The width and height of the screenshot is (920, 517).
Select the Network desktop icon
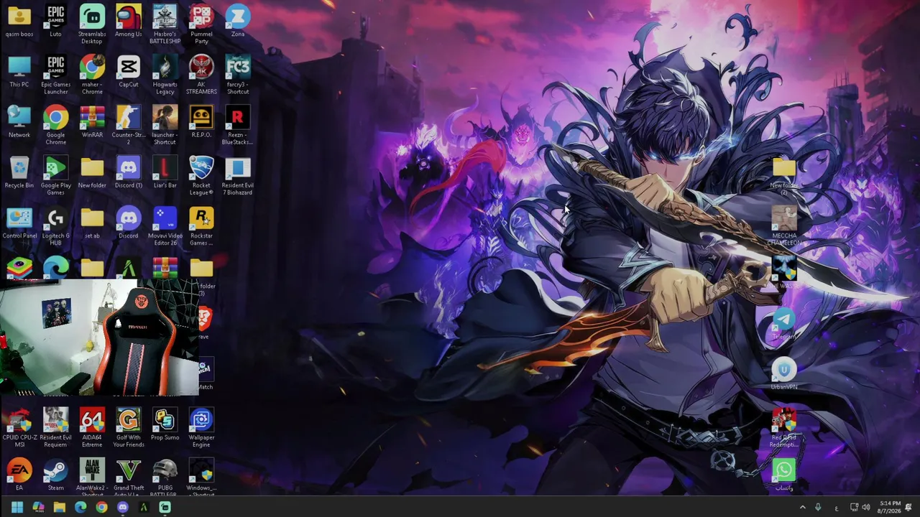tap(19, 121)
